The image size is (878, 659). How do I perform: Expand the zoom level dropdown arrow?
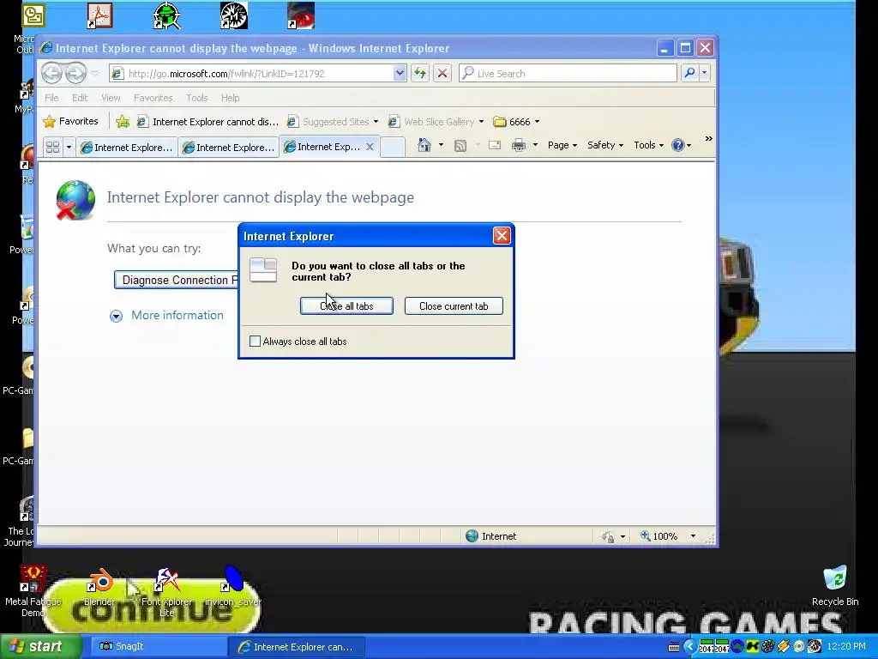693,536
